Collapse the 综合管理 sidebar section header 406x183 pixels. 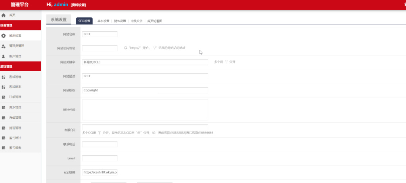pos(21,25)
